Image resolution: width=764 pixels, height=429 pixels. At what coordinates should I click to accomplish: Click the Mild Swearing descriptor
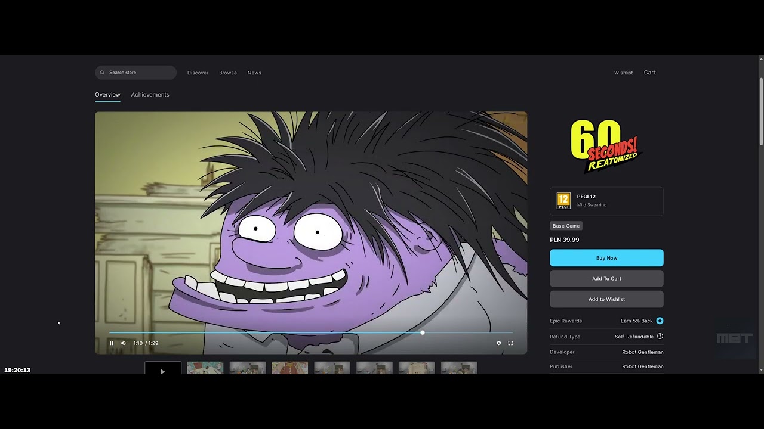click(592, 205)
